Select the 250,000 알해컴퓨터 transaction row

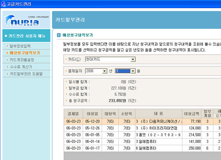coord(158,148)
